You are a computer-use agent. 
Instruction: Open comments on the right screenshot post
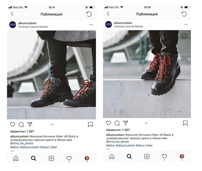click(x=117, y=123)
